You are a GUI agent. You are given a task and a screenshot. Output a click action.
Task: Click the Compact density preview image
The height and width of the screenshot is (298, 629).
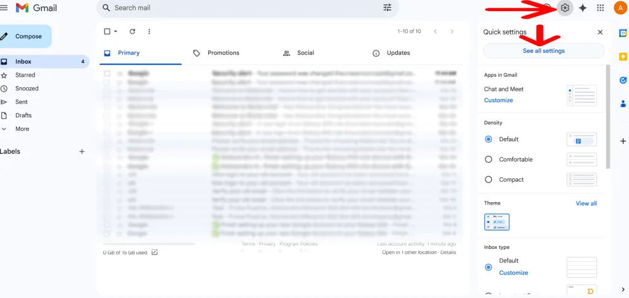pos(582,179)
